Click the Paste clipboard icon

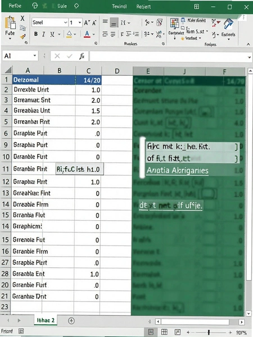(x=10, y=23)
